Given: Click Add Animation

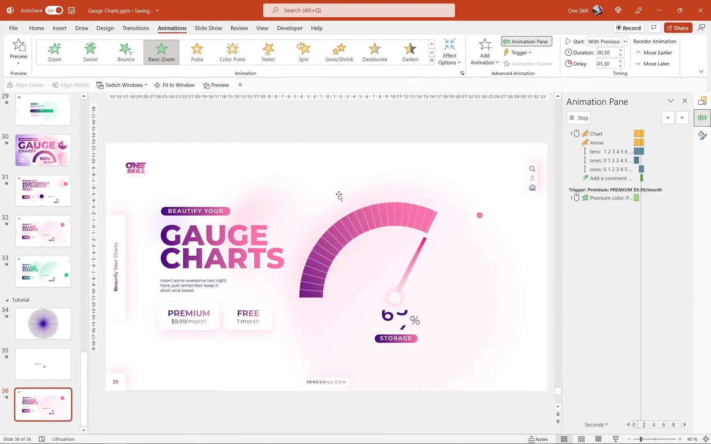Looking at the screenshot, I should pyautogui.click(x=484, y=52).
